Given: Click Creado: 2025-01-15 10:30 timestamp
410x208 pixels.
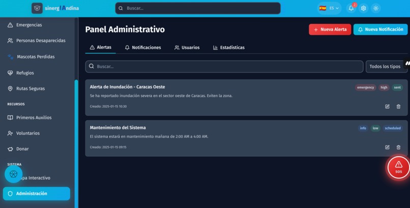Looking at the screenshot, I should coord(108,107).
